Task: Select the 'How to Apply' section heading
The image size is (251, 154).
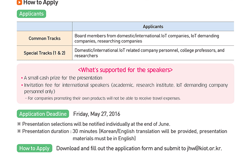Action: point(40,2)
